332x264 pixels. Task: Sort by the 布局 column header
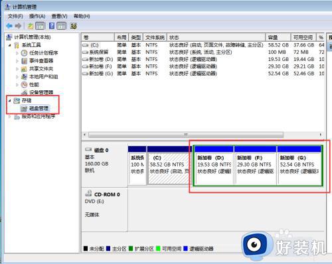point(122,37)
